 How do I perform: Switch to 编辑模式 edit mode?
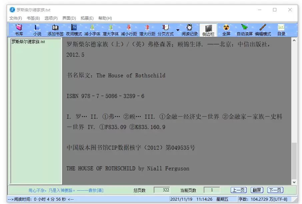pos(263,30)
